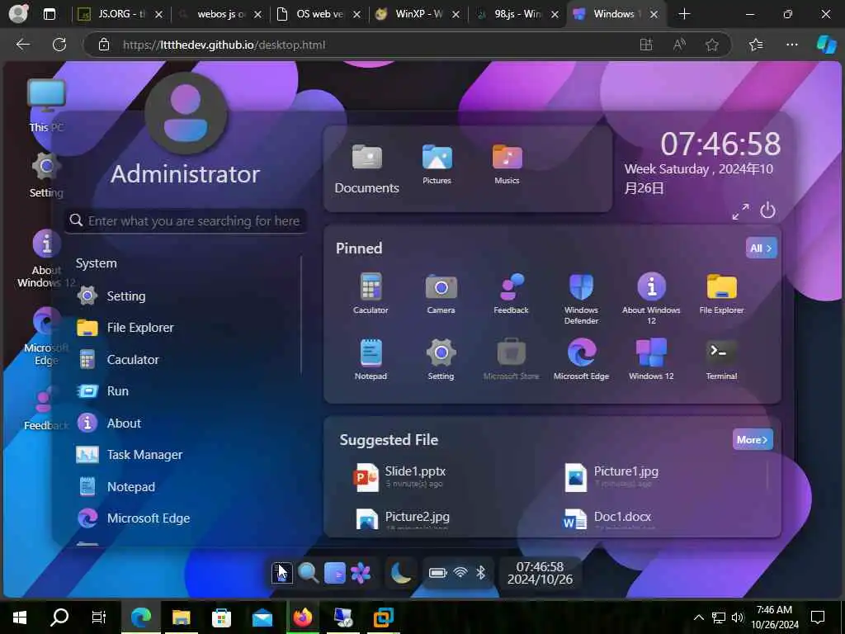Open About Windows 12 in Pinned
845x634 pixels.
pyautogui.click(x=651, y=299)
